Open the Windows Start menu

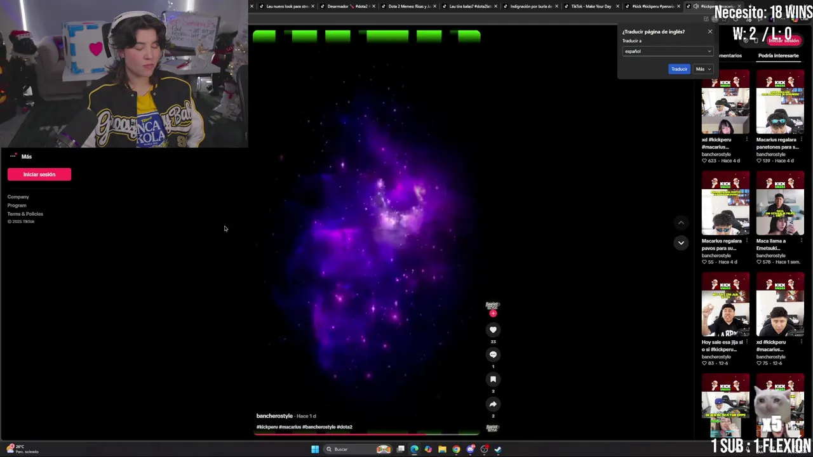coord(315,449)
